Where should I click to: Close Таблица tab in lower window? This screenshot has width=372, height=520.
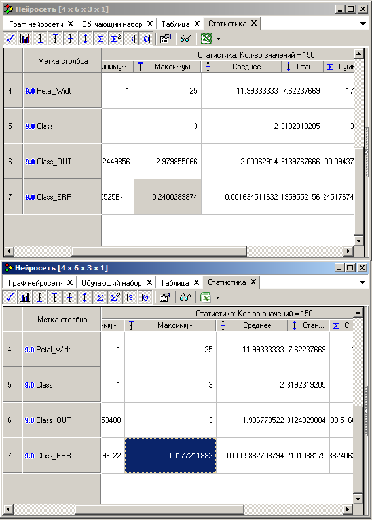point(196,282)
